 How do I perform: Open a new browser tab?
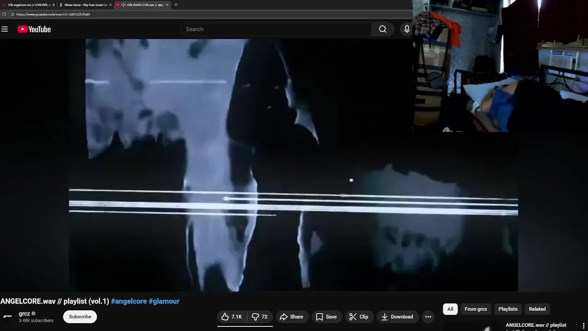pos(175,5)
